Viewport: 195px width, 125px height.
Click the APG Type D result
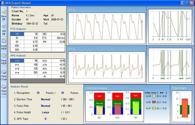(45, 119)
